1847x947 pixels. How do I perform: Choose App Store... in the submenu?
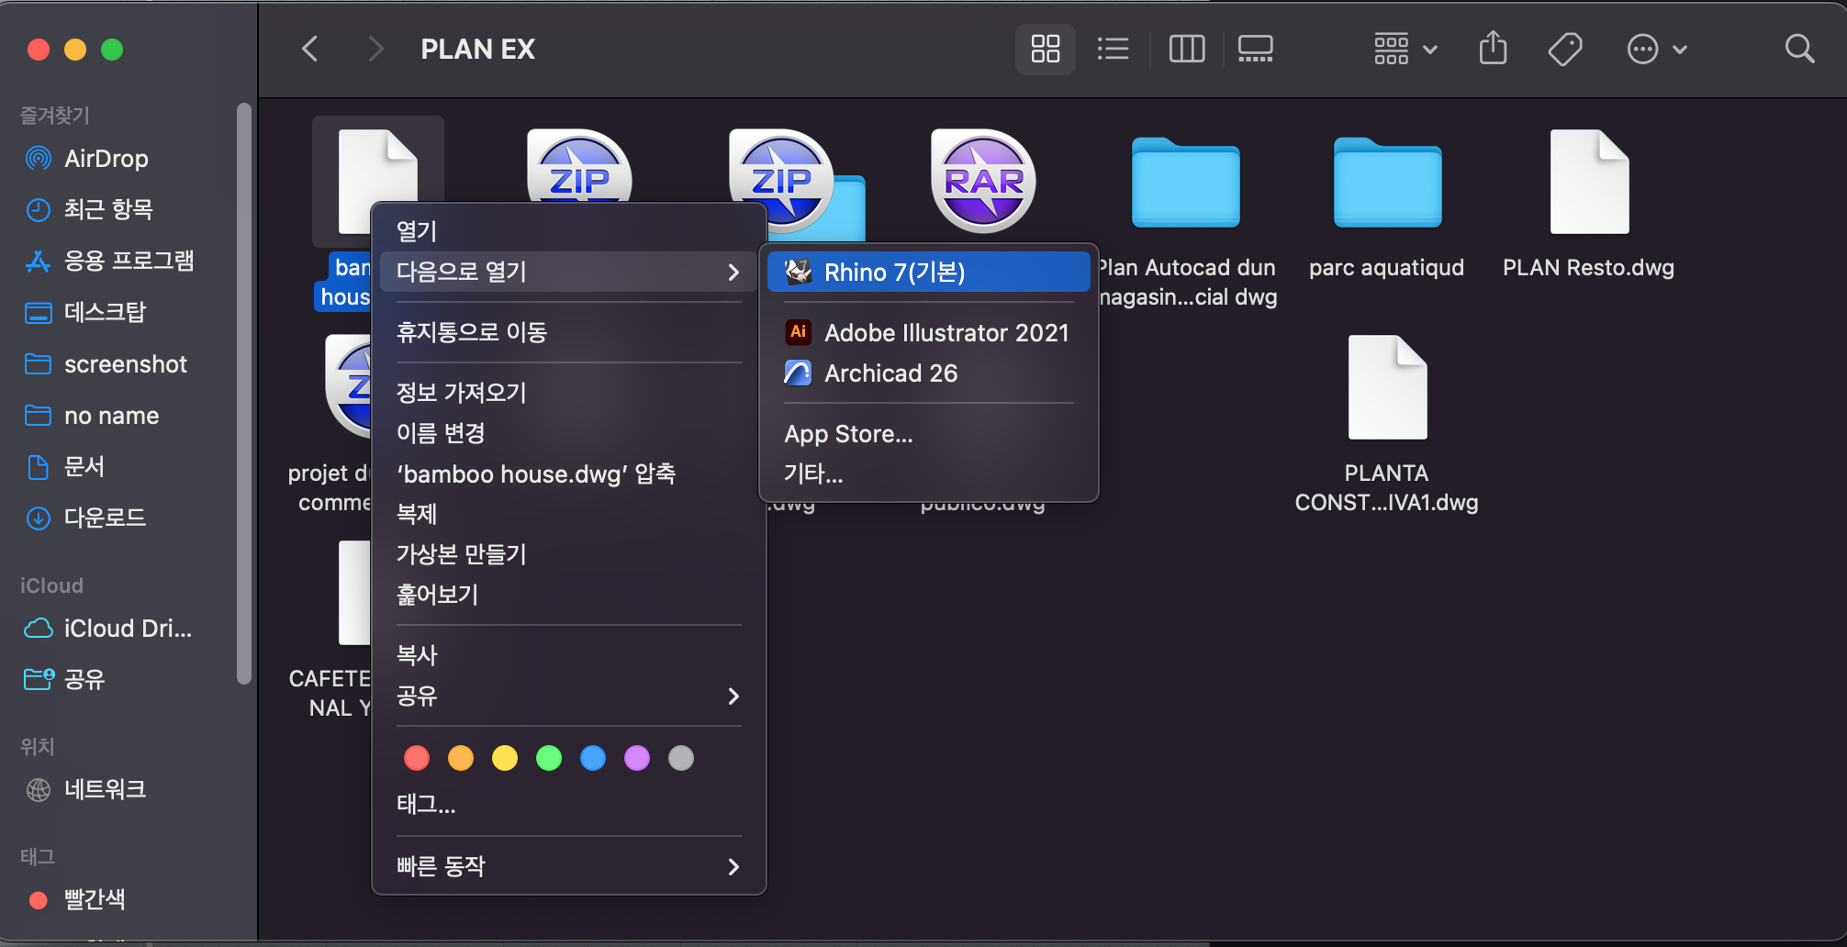pos(929,434)
